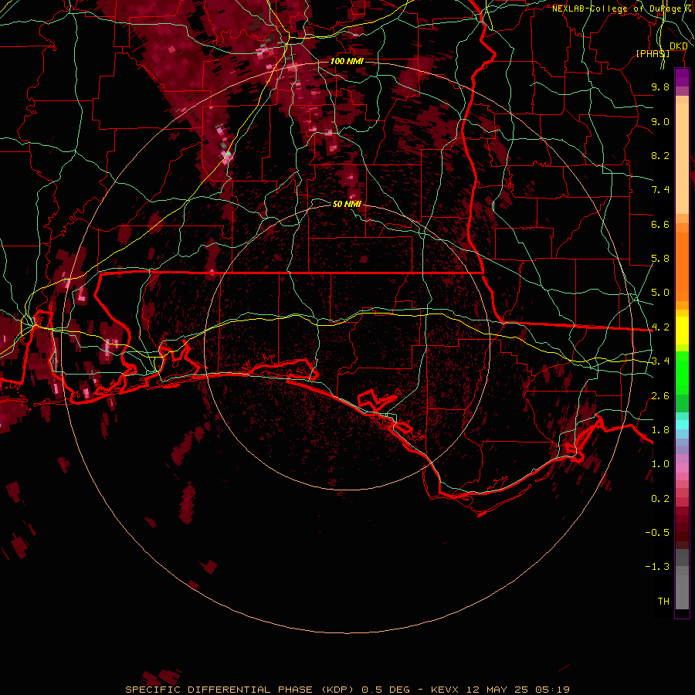Click the 4.2 value on the color scale
The width and height of the screenshot is (695, 695).
coord(660,327)
